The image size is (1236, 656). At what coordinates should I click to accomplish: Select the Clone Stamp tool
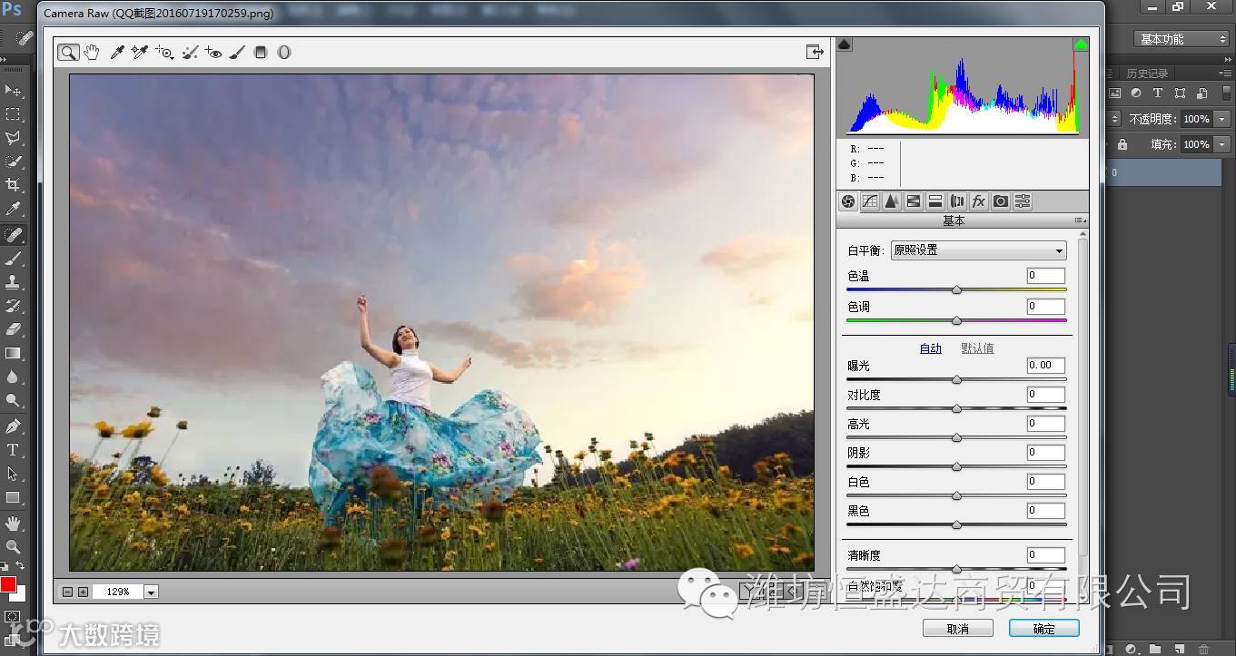[x=14, y=282]
